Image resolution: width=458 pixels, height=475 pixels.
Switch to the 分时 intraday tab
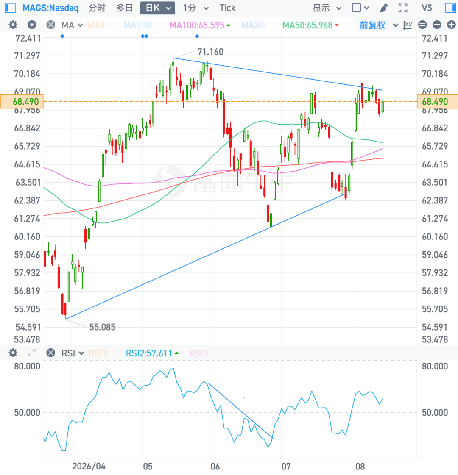point(97,8)
